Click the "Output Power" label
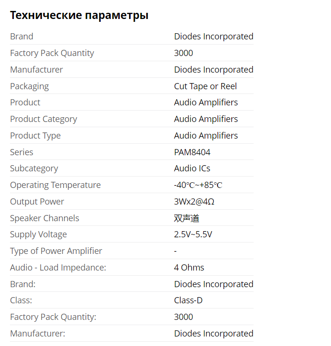The width and height of the screenshot is (331, 346). (37, 202)
